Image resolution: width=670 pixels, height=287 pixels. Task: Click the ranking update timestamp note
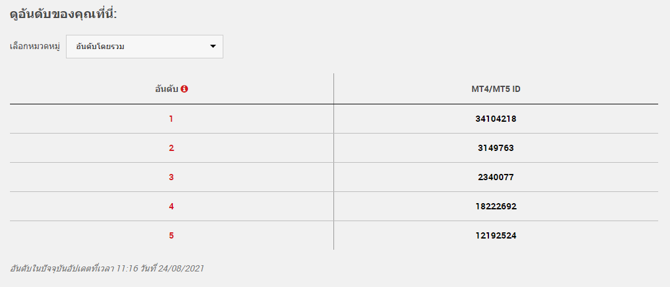pyautogui.click(x=106, y=268)
